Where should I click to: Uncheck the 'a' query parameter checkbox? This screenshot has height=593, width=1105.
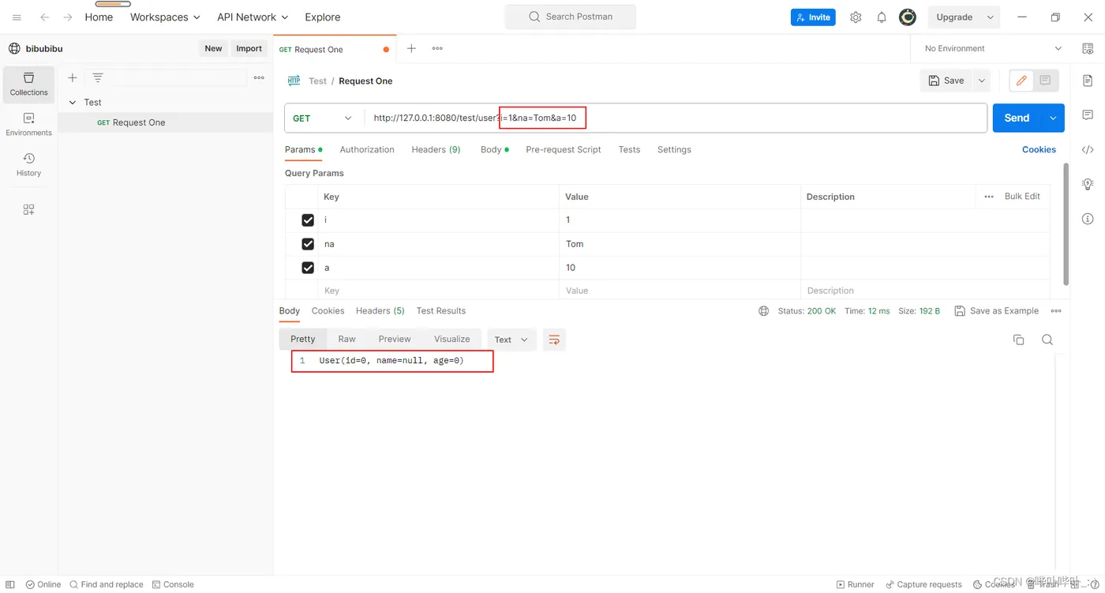point(308,268)
